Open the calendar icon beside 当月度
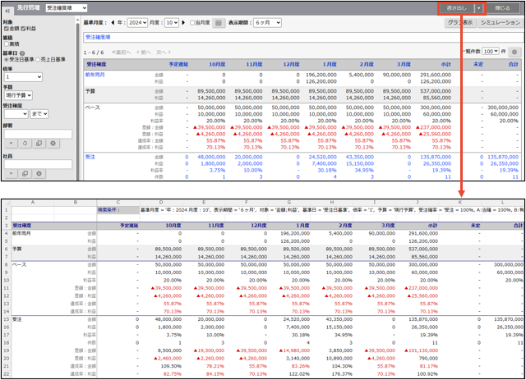526x380 pixels. [219, 23]
